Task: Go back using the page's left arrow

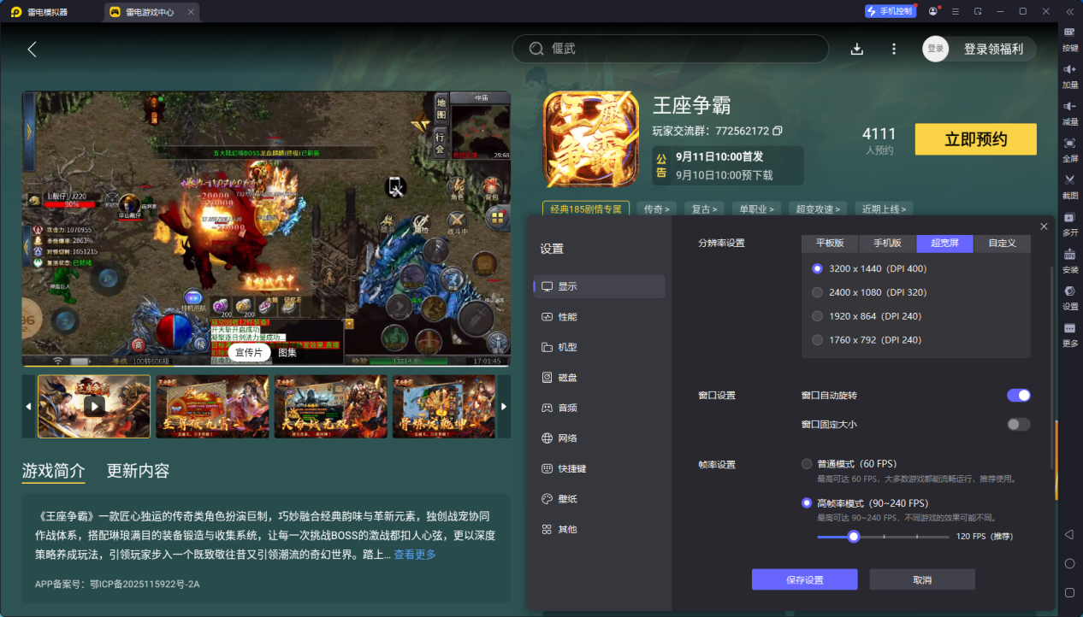Action: pos(32,49)
